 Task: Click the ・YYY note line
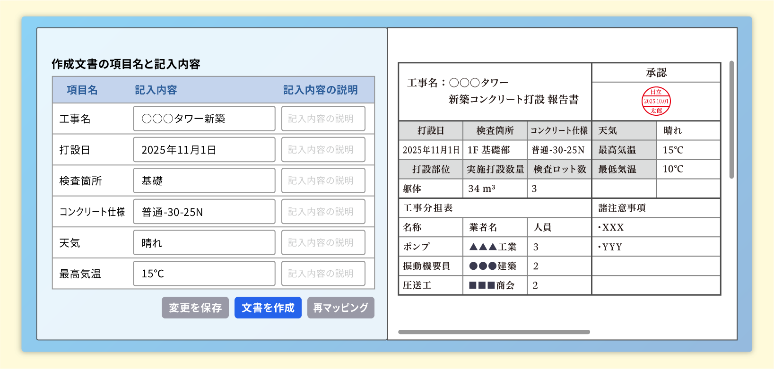click(610, 247)
